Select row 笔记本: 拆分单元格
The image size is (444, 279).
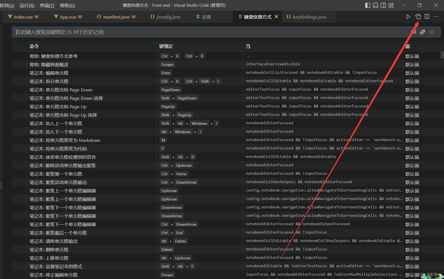tap(226, 81)
